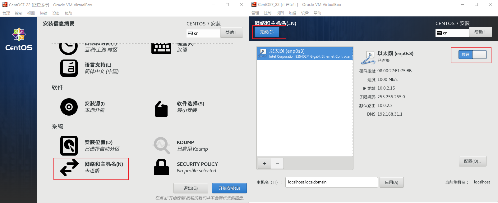The width and height of the screenshot is (498, 203).
Task: Click the cn keyboard layout indicator, right window
Action: coord(453,33)
